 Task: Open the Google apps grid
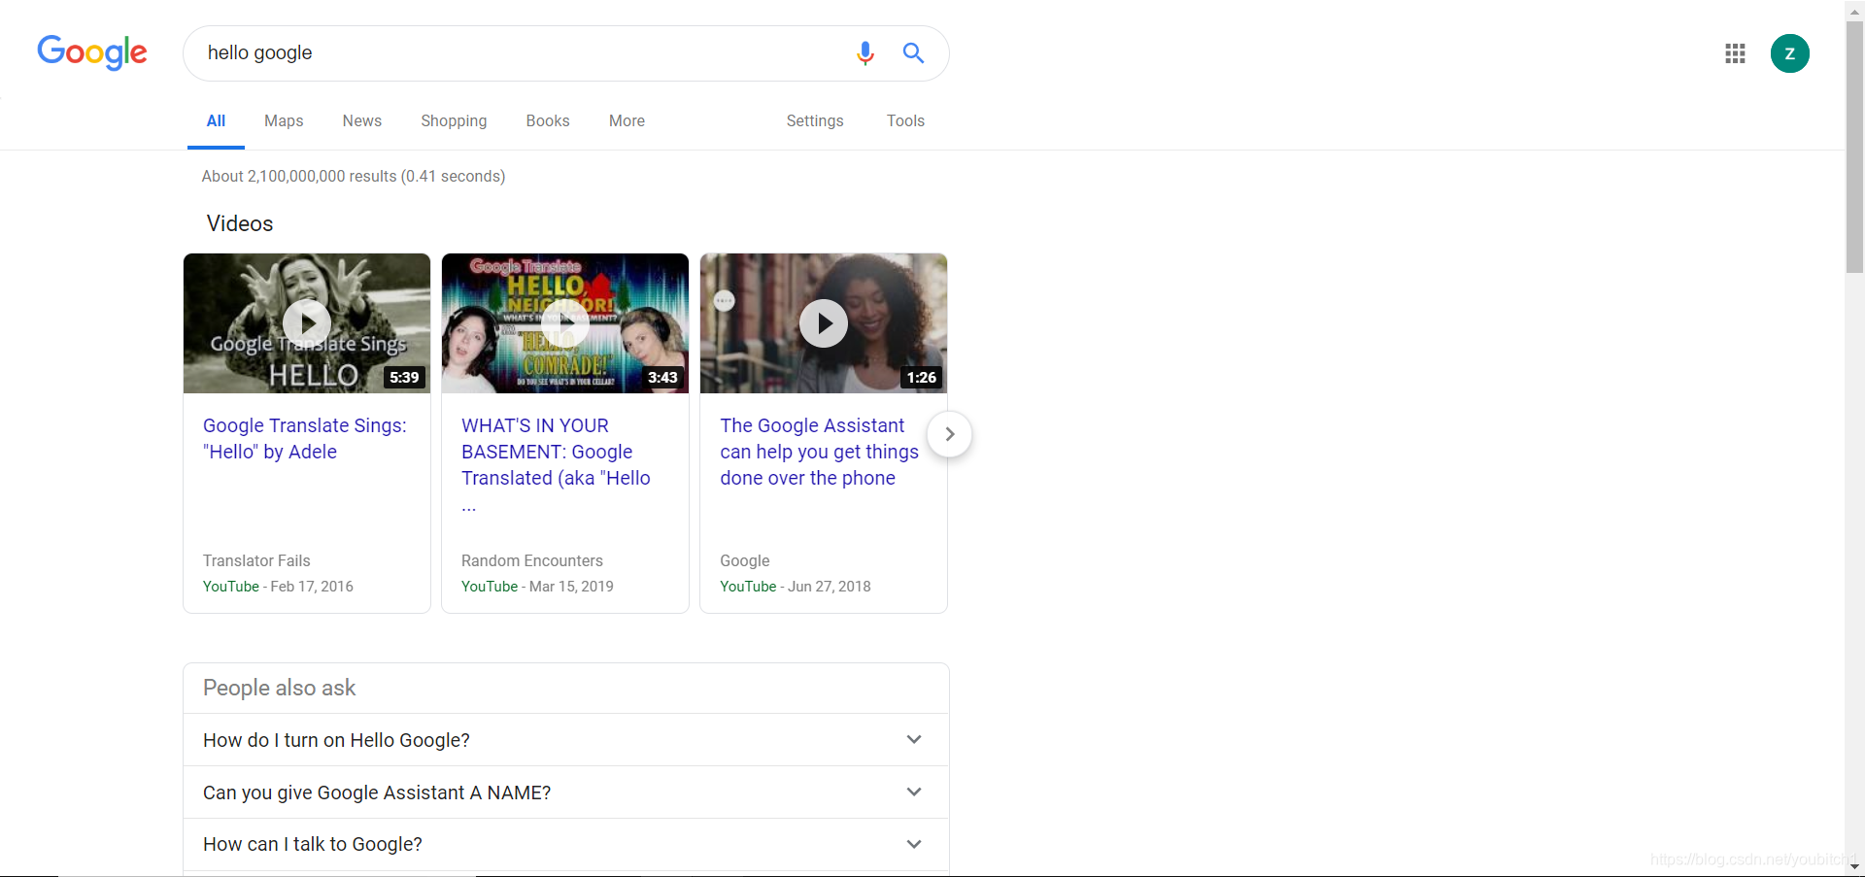(1735, 53)
